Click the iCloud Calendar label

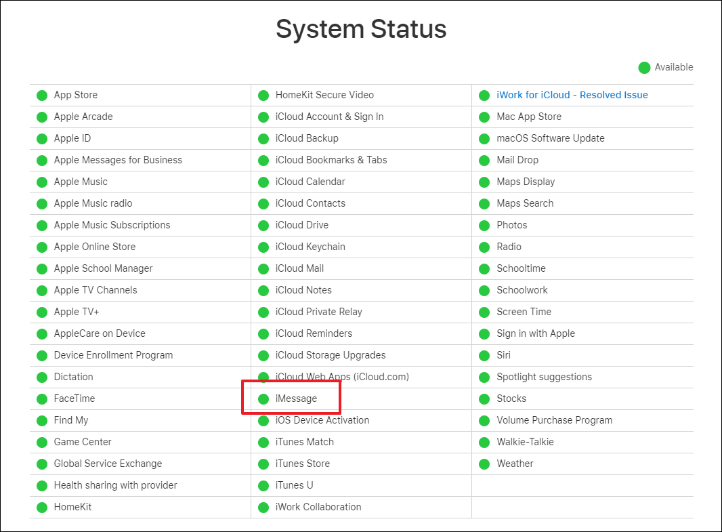(310, 182)
